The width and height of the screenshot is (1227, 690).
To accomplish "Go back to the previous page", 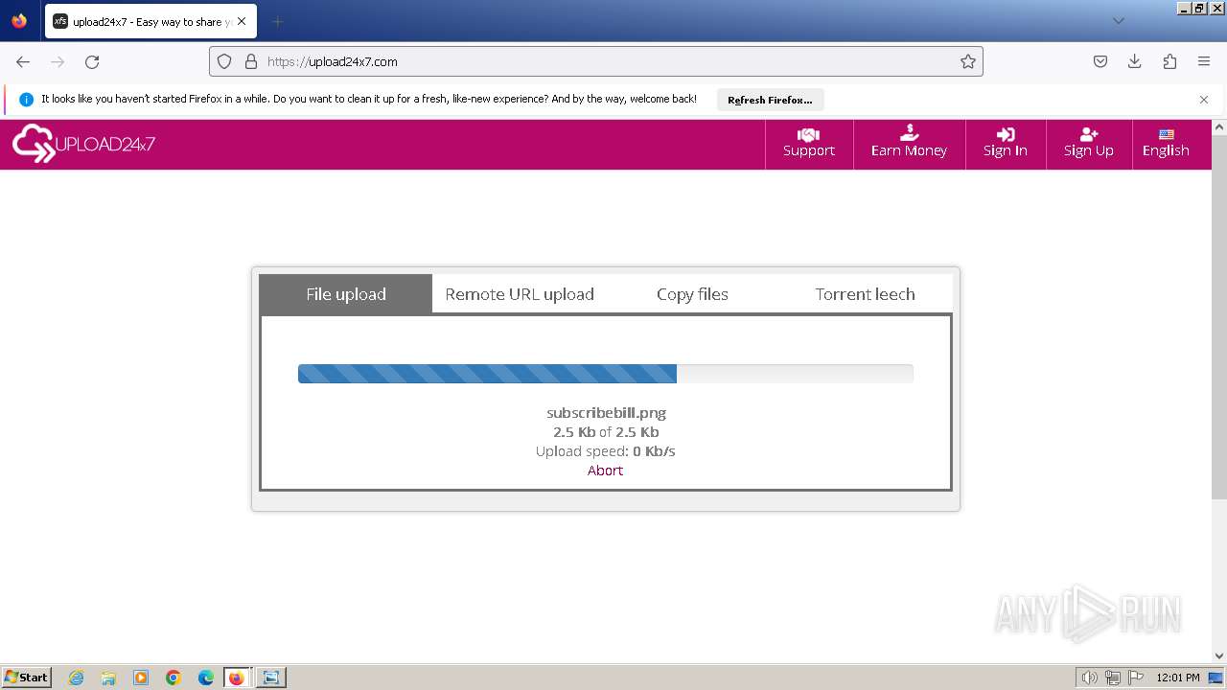I will [x=23, y=61].
